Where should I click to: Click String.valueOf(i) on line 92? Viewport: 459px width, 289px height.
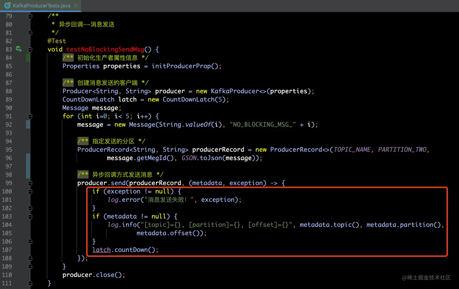(x=190, y=125)
